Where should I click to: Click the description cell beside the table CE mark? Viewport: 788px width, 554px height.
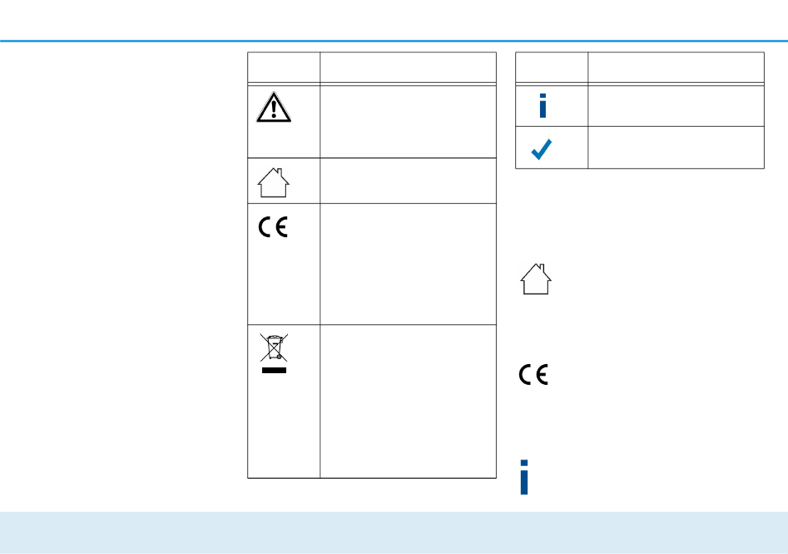[408, 265]
